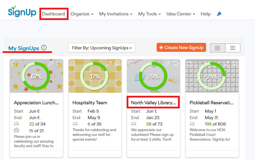Expand the My Invitations menu

coord(116,14)
